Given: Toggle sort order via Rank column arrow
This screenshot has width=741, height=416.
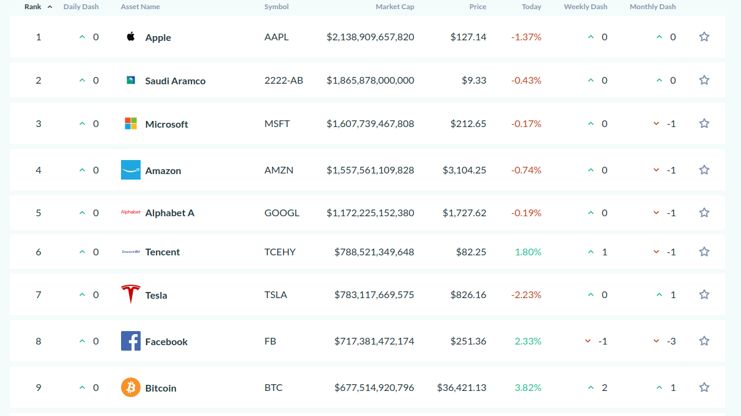Looking at the screenshot, I should (x=50, y=7).
